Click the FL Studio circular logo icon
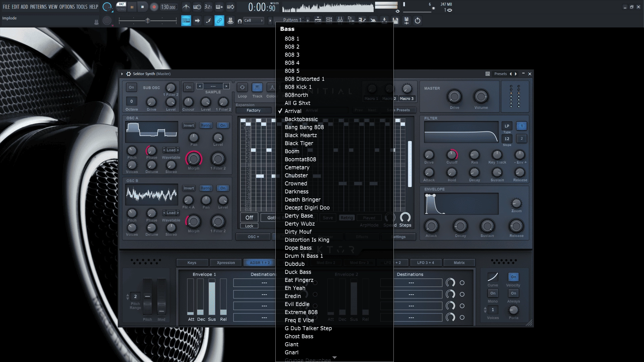644x362 pixels. click(x=107, y=7)
